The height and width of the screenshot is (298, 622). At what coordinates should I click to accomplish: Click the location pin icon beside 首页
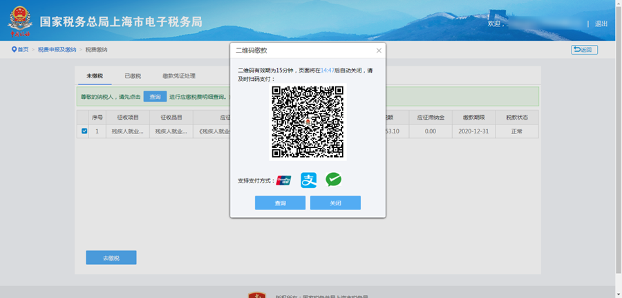click(x=14, y=50)
